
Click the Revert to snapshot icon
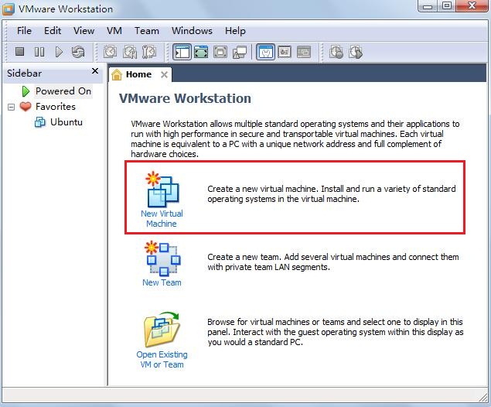click(130, 52)
